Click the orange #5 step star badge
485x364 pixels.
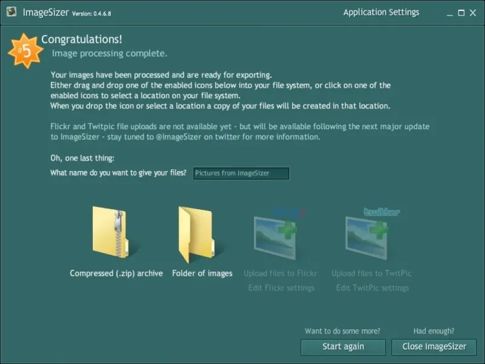(25, 52)
